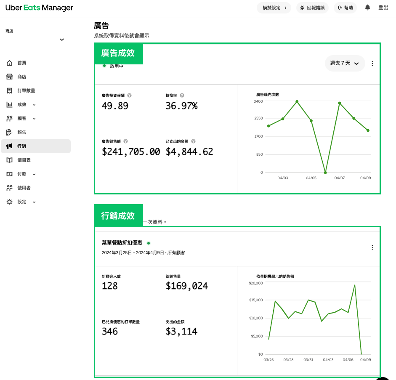Open 首頁 home icon in sidebar
This screenshot has width=396, height=380.
pyautogui.click(x=10, y=63)
